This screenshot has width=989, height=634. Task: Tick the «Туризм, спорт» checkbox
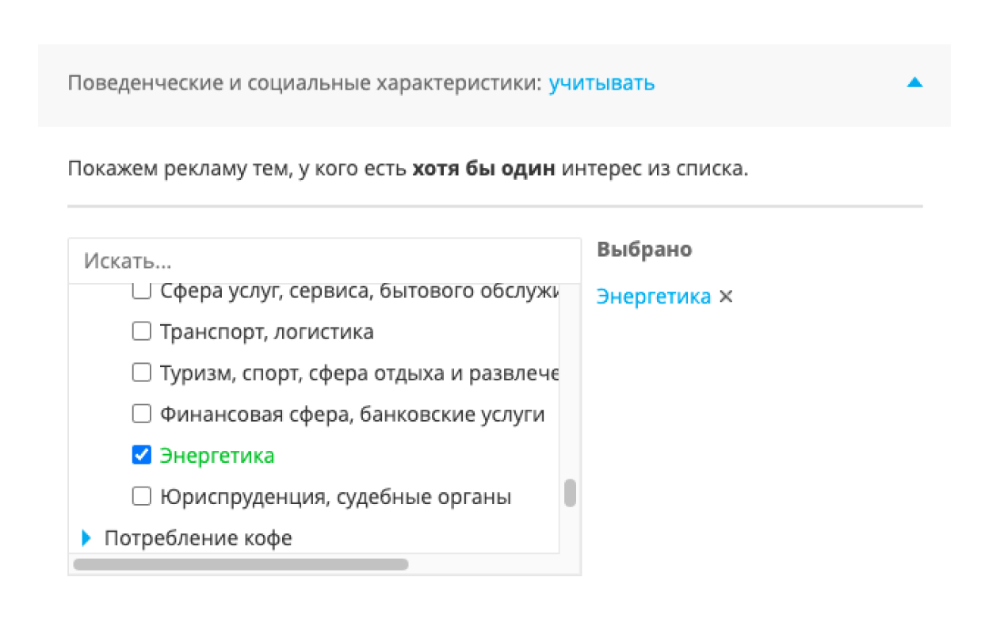141,372
